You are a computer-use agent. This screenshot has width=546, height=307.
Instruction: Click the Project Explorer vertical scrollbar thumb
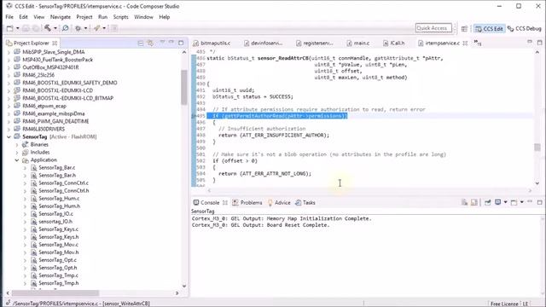pos(184,87)
